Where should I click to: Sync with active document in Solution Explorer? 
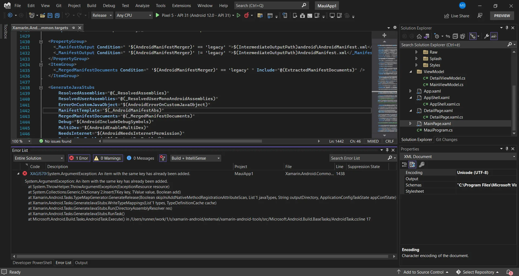point(448,36)
